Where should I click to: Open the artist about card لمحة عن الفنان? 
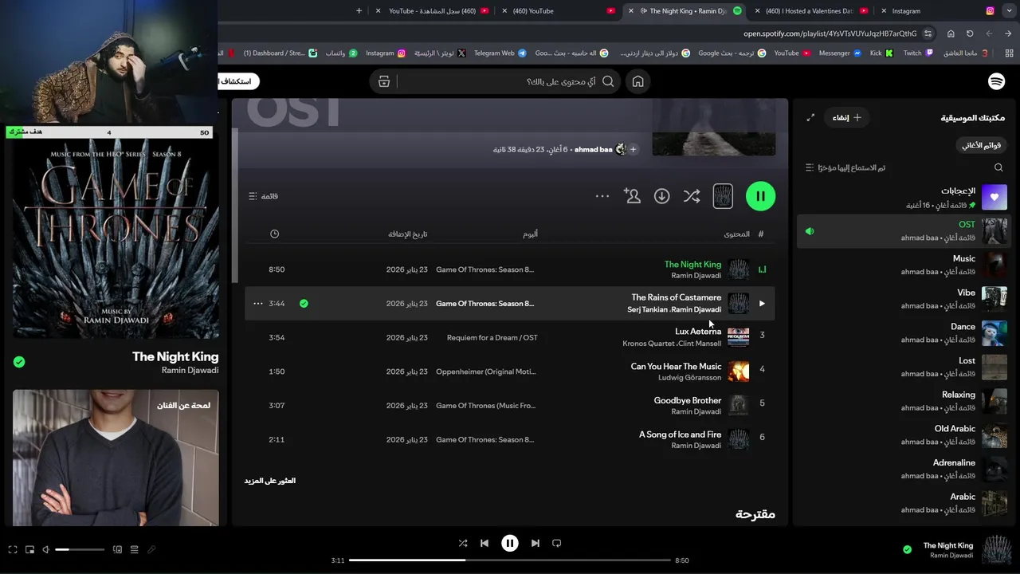[x=116, y=458]
